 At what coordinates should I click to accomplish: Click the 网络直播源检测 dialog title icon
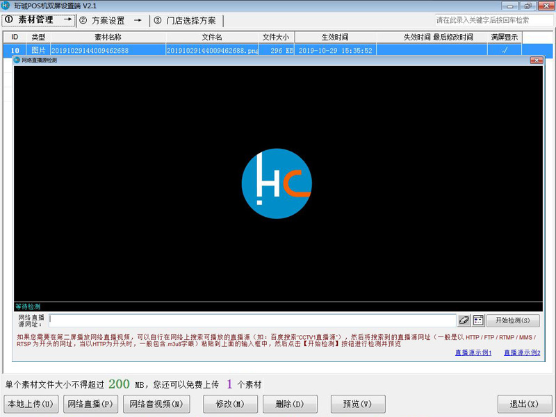17,60
